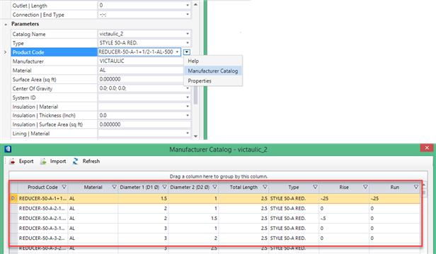
Task: Collapse the Parameters section
Action: [6, 25]
